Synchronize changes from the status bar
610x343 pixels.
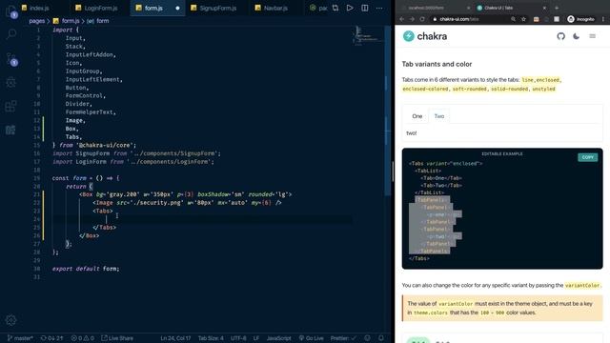click(x=51, y=338)
